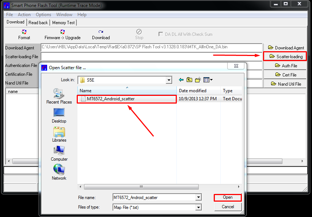Switch to the Read back tab
The width and height of the screenshot is (312, 217).
(38, 23)
